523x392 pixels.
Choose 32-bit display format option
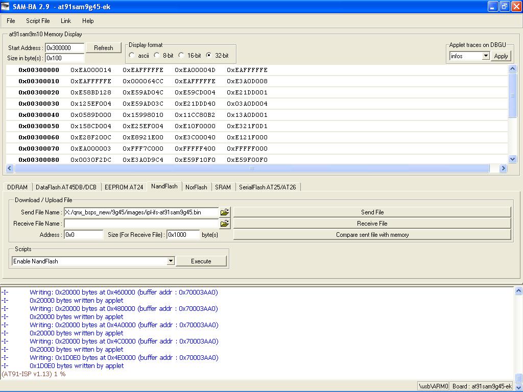tap(209, 55)
